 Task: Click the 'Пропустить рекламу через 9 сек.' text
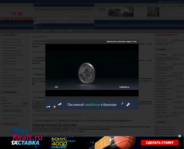pyautogui.click(x=122, y=41)
